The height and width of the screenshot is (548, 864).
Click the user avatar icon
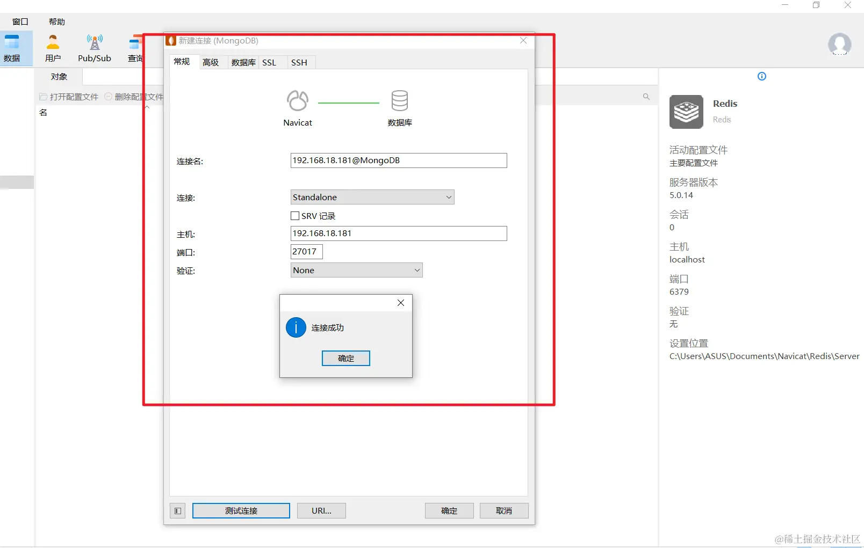pyautogui.click(x=839, y=44)
